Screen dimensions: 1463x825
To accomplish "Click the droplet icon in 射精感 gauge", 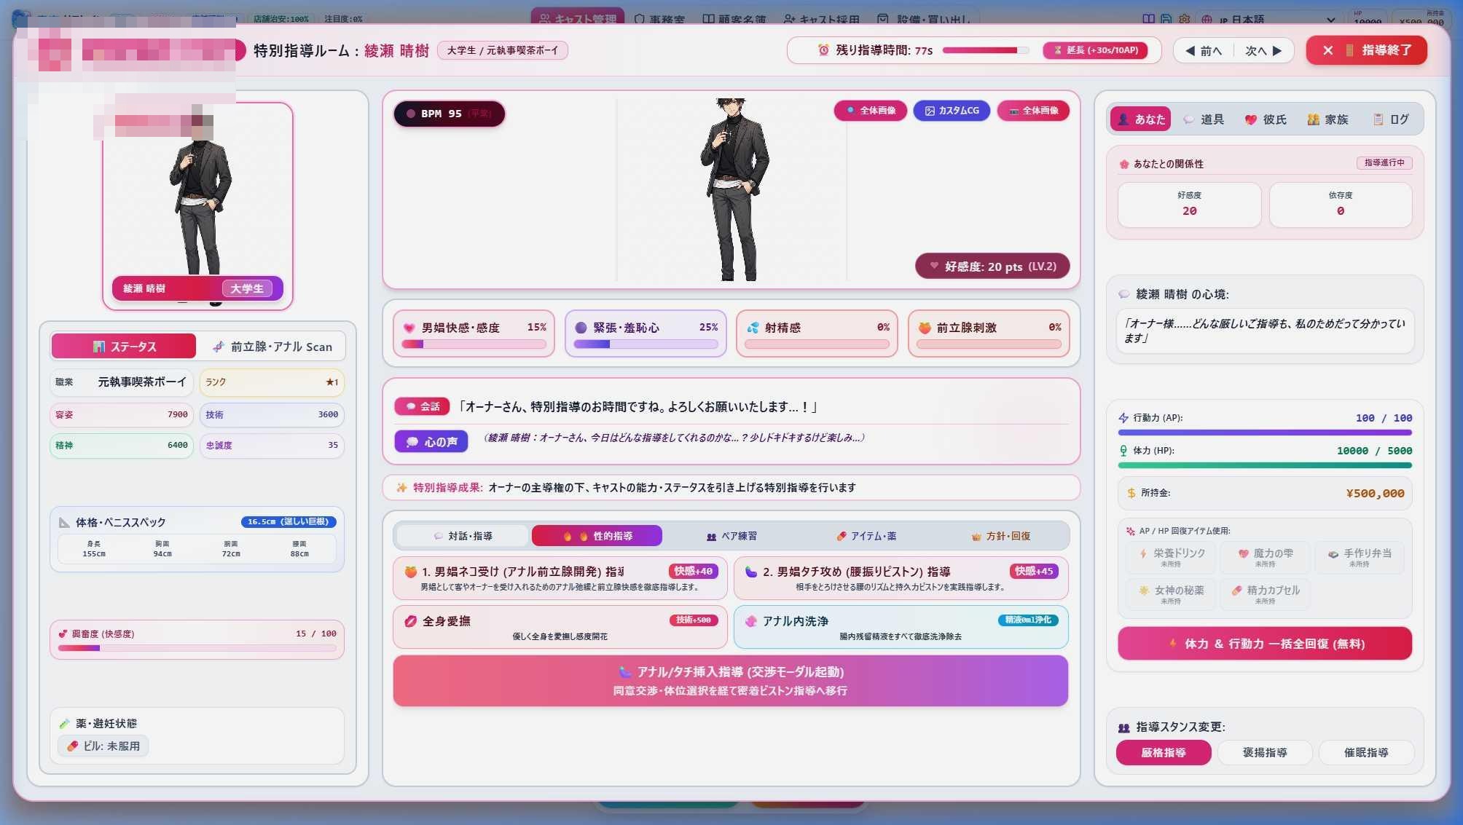I will [753, 328].
